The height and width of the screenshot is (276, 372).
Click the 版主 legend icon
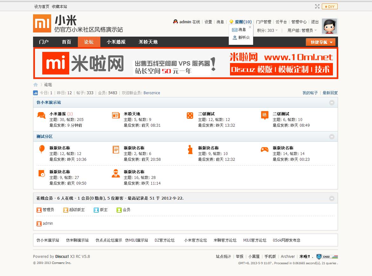pyautogui.click(x=96, y=210)
